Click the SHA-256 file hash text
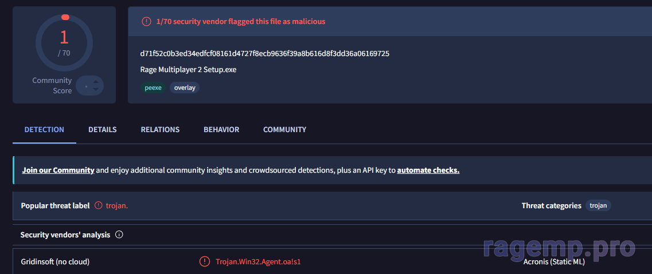 pyautogui.click(x=265, y=53)
